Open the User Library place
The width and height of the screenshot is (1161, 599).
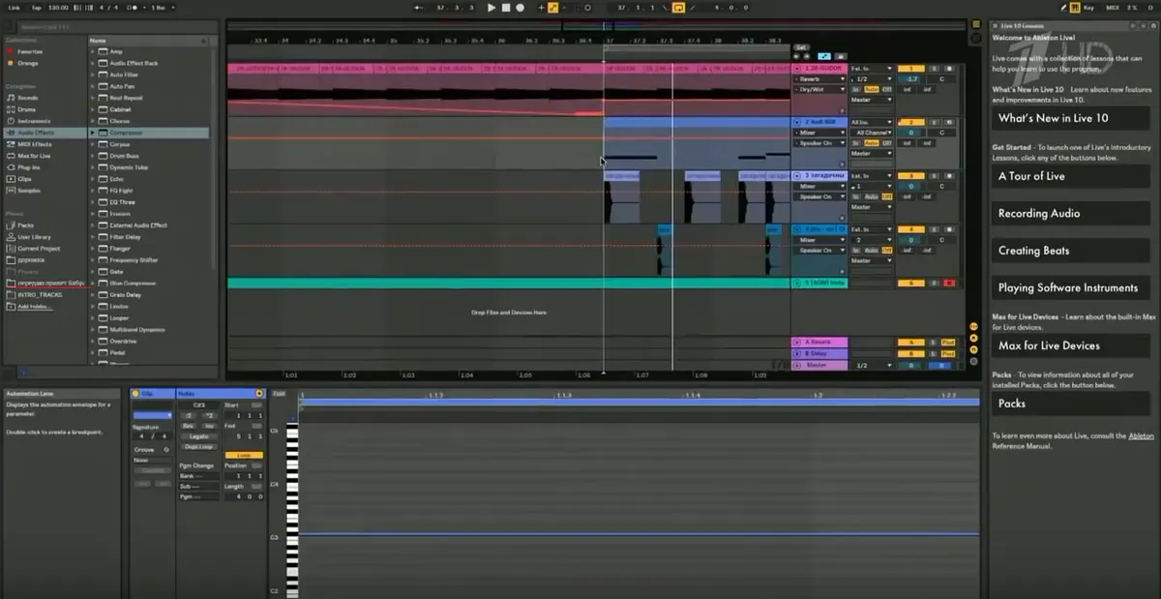pos(34,237)
